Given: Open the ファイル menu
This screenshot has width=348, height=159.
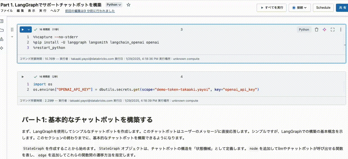Looking at the screenshot, I should (x=7, y=11).
